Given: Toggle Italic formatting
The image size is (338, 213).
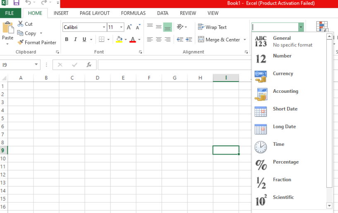Looking at the screenshot, I should tap(76, 40).
